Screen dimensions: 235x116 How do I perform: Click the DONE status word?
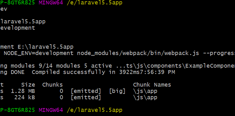(x=17, y=72)
